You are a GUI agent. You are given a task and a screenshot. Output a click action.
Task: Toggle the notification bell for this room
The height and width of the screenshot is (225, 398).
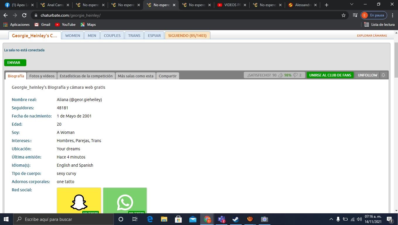click(383, 75)
